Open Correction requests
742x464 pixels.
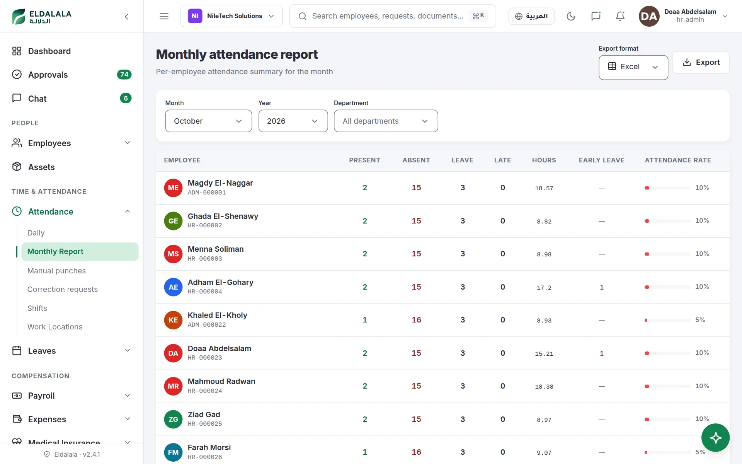pyautogui.click(x=80, y=289)
